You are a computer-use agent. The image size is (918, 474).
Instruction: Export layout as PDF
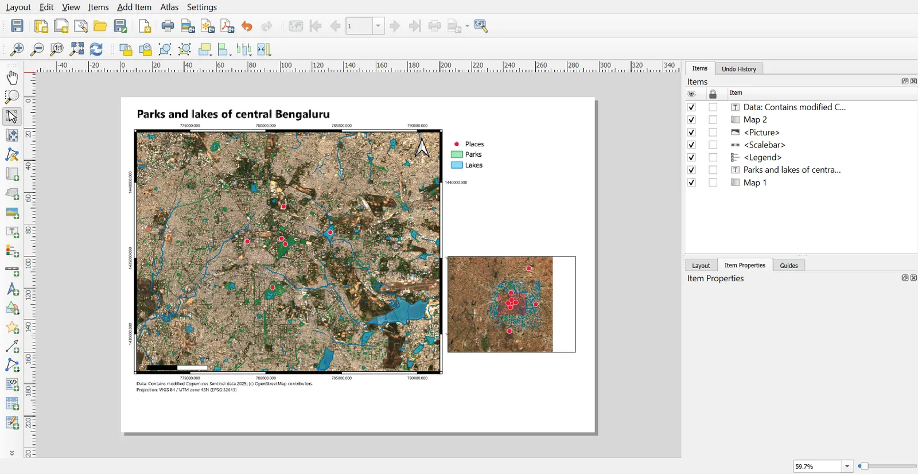click(227, 26)
